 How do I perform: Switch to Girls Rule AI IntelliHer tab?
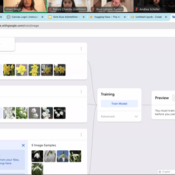(66, 17)
